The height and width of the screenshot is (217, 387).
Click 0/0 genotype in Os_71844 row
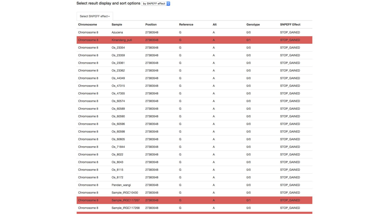[248, 147]
